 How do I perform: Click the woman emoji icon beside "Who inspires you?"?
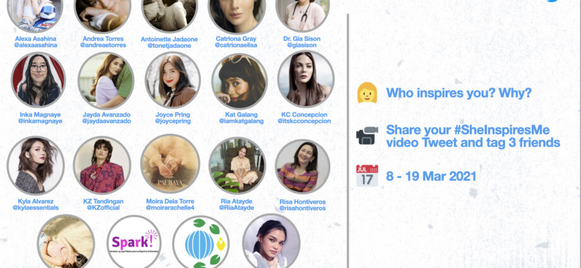(367, 93)
